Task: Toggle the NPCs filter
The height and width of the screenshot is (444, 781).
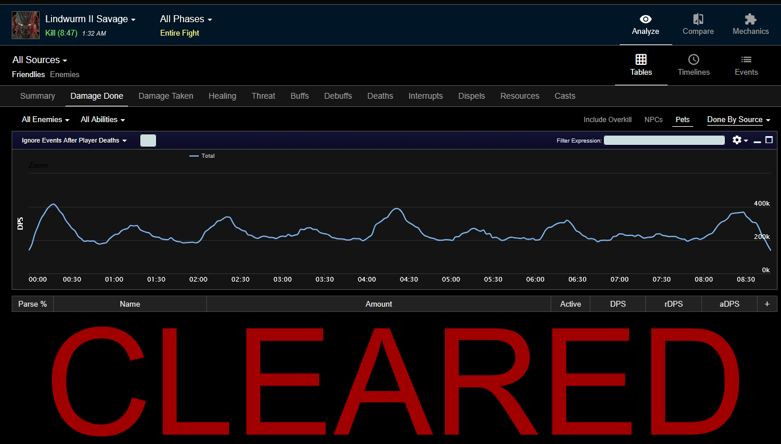Action: [654, 120]
